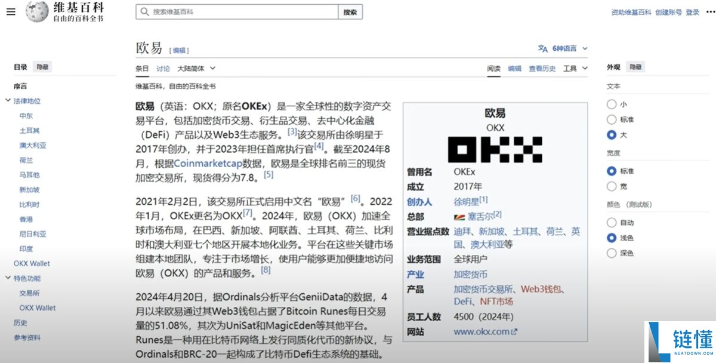Image resolution: width=716 pixels, height=363 pixels.
Task: Collapse the 特色功能 section in contents
Action: click(x=8, y=278)
